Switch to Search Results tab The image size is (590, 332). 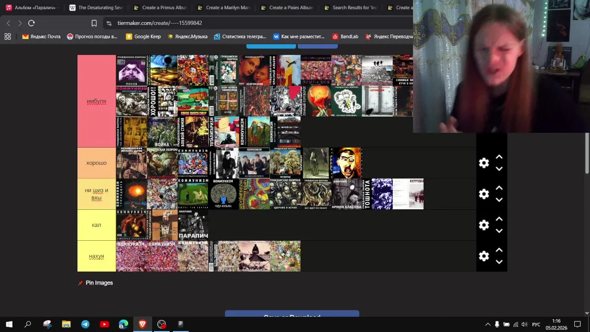pos(351,7)
